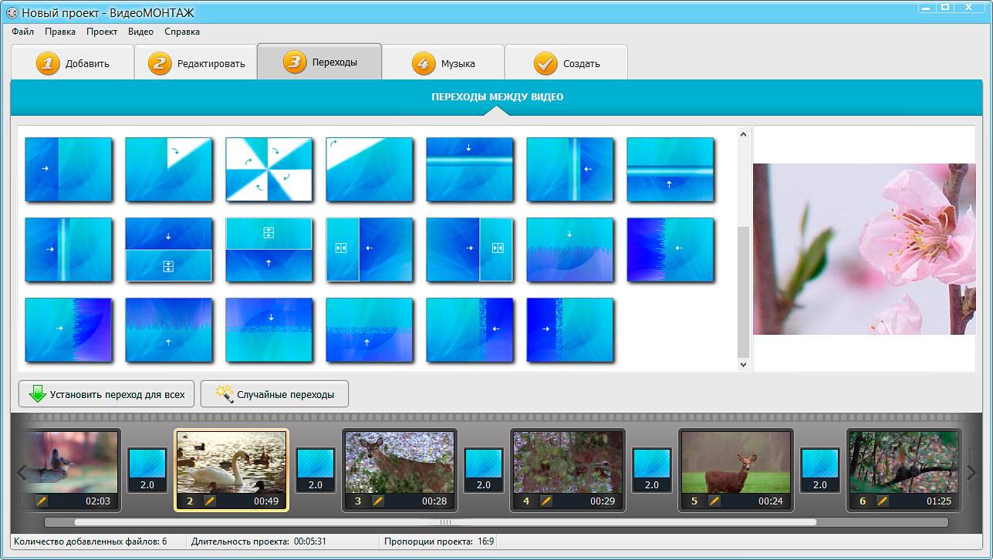The image size is (993, 560).
Task: Select the horizontal bar moving up transition
Action: (670, 170)
